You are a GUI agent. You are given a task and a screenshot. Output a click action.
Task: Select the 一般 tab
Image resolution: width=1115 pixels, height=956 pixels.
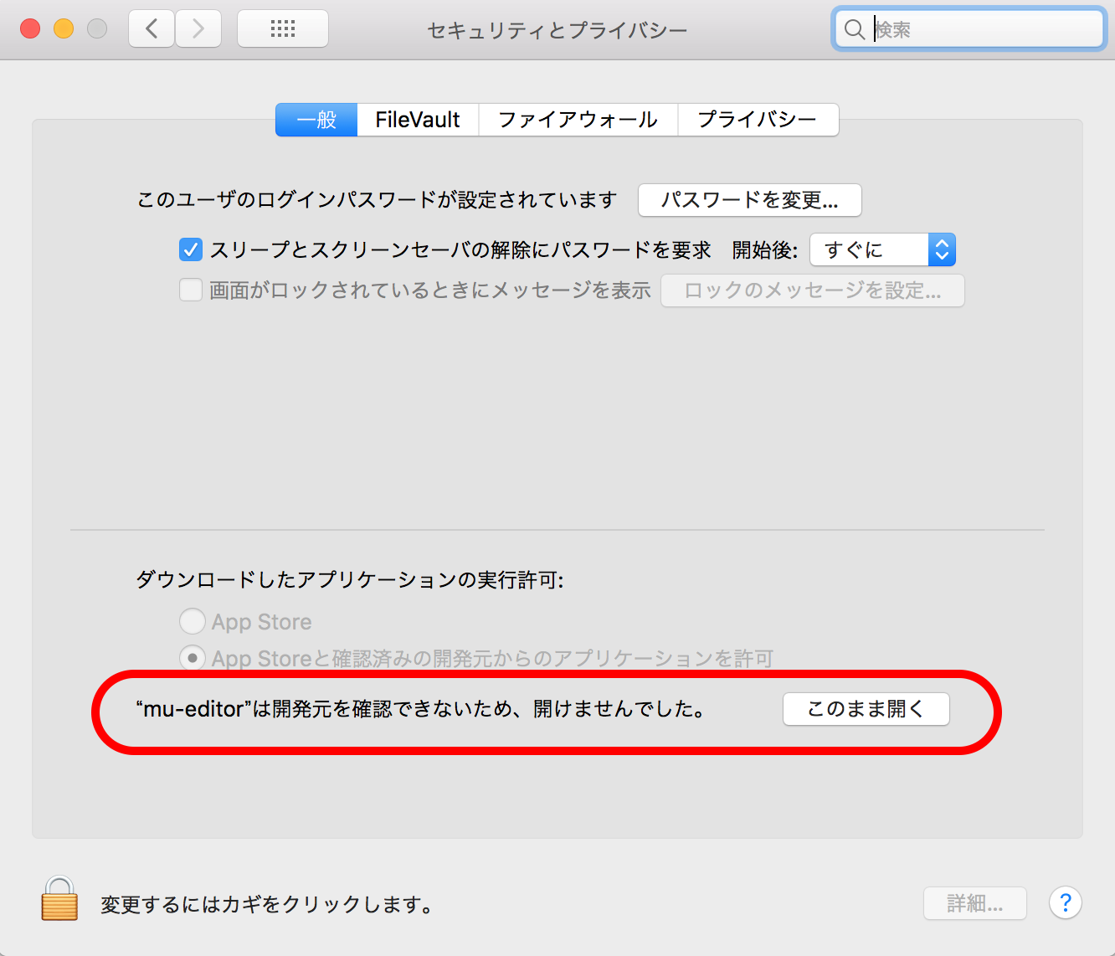click(316, 120)
